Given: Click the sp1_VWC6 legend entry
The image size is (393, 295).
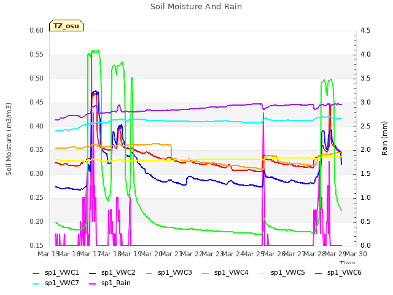Looking at the screenshot, I should point(338,273).
